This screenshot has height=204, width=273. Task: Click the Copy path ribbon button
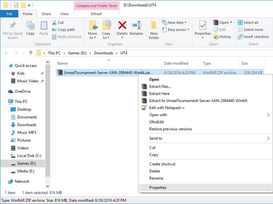tap(63, 30)
